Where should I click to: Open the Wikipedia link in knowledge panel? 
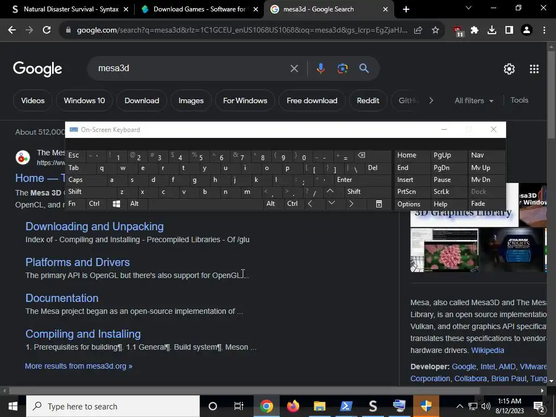point(488,350)
